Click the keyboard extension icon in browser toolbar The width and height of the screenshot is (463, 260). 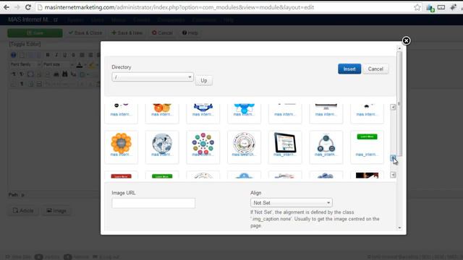(x=441, y=7)
